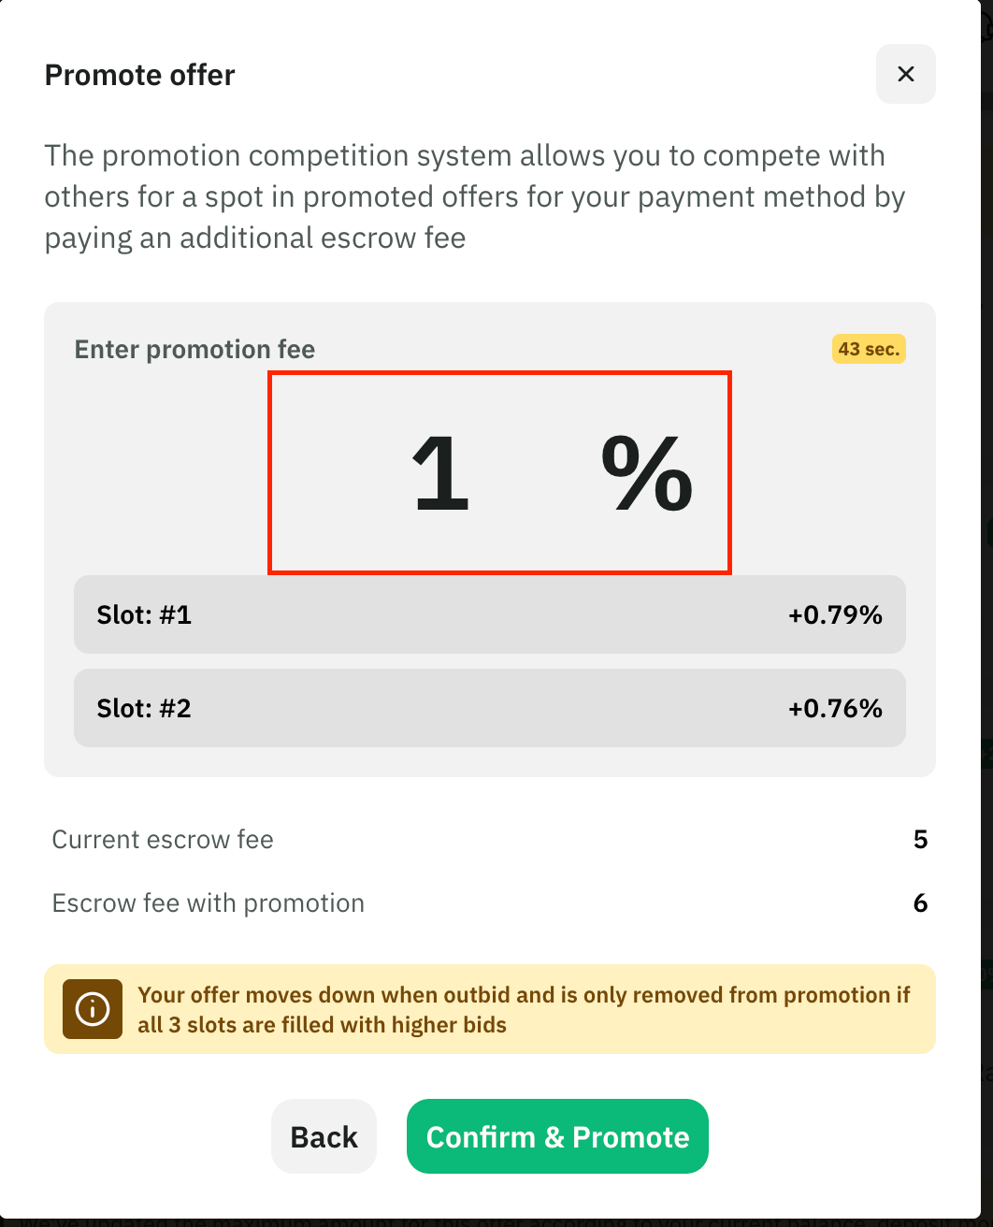Click the Enter promotion fee label

[194, 349]
